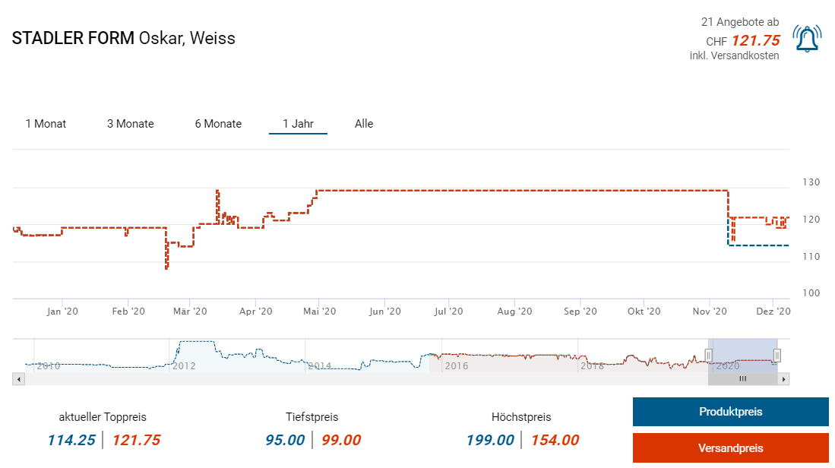Select the 1 Monat time range
Viewport: 835px width, 468px height.
pos(46,124)
